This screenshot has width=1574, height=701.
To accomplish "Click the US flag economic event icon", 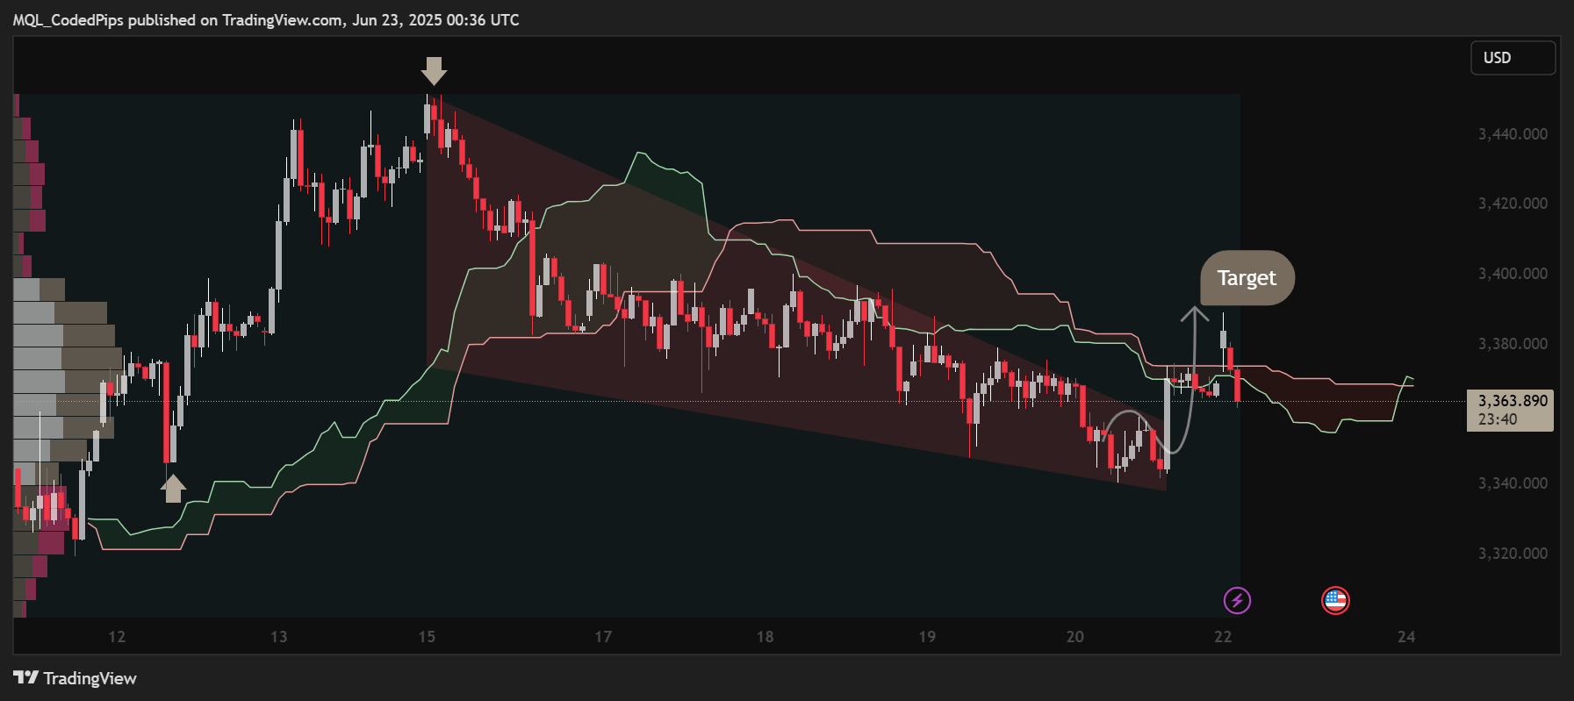I will tap(1335, 601).
